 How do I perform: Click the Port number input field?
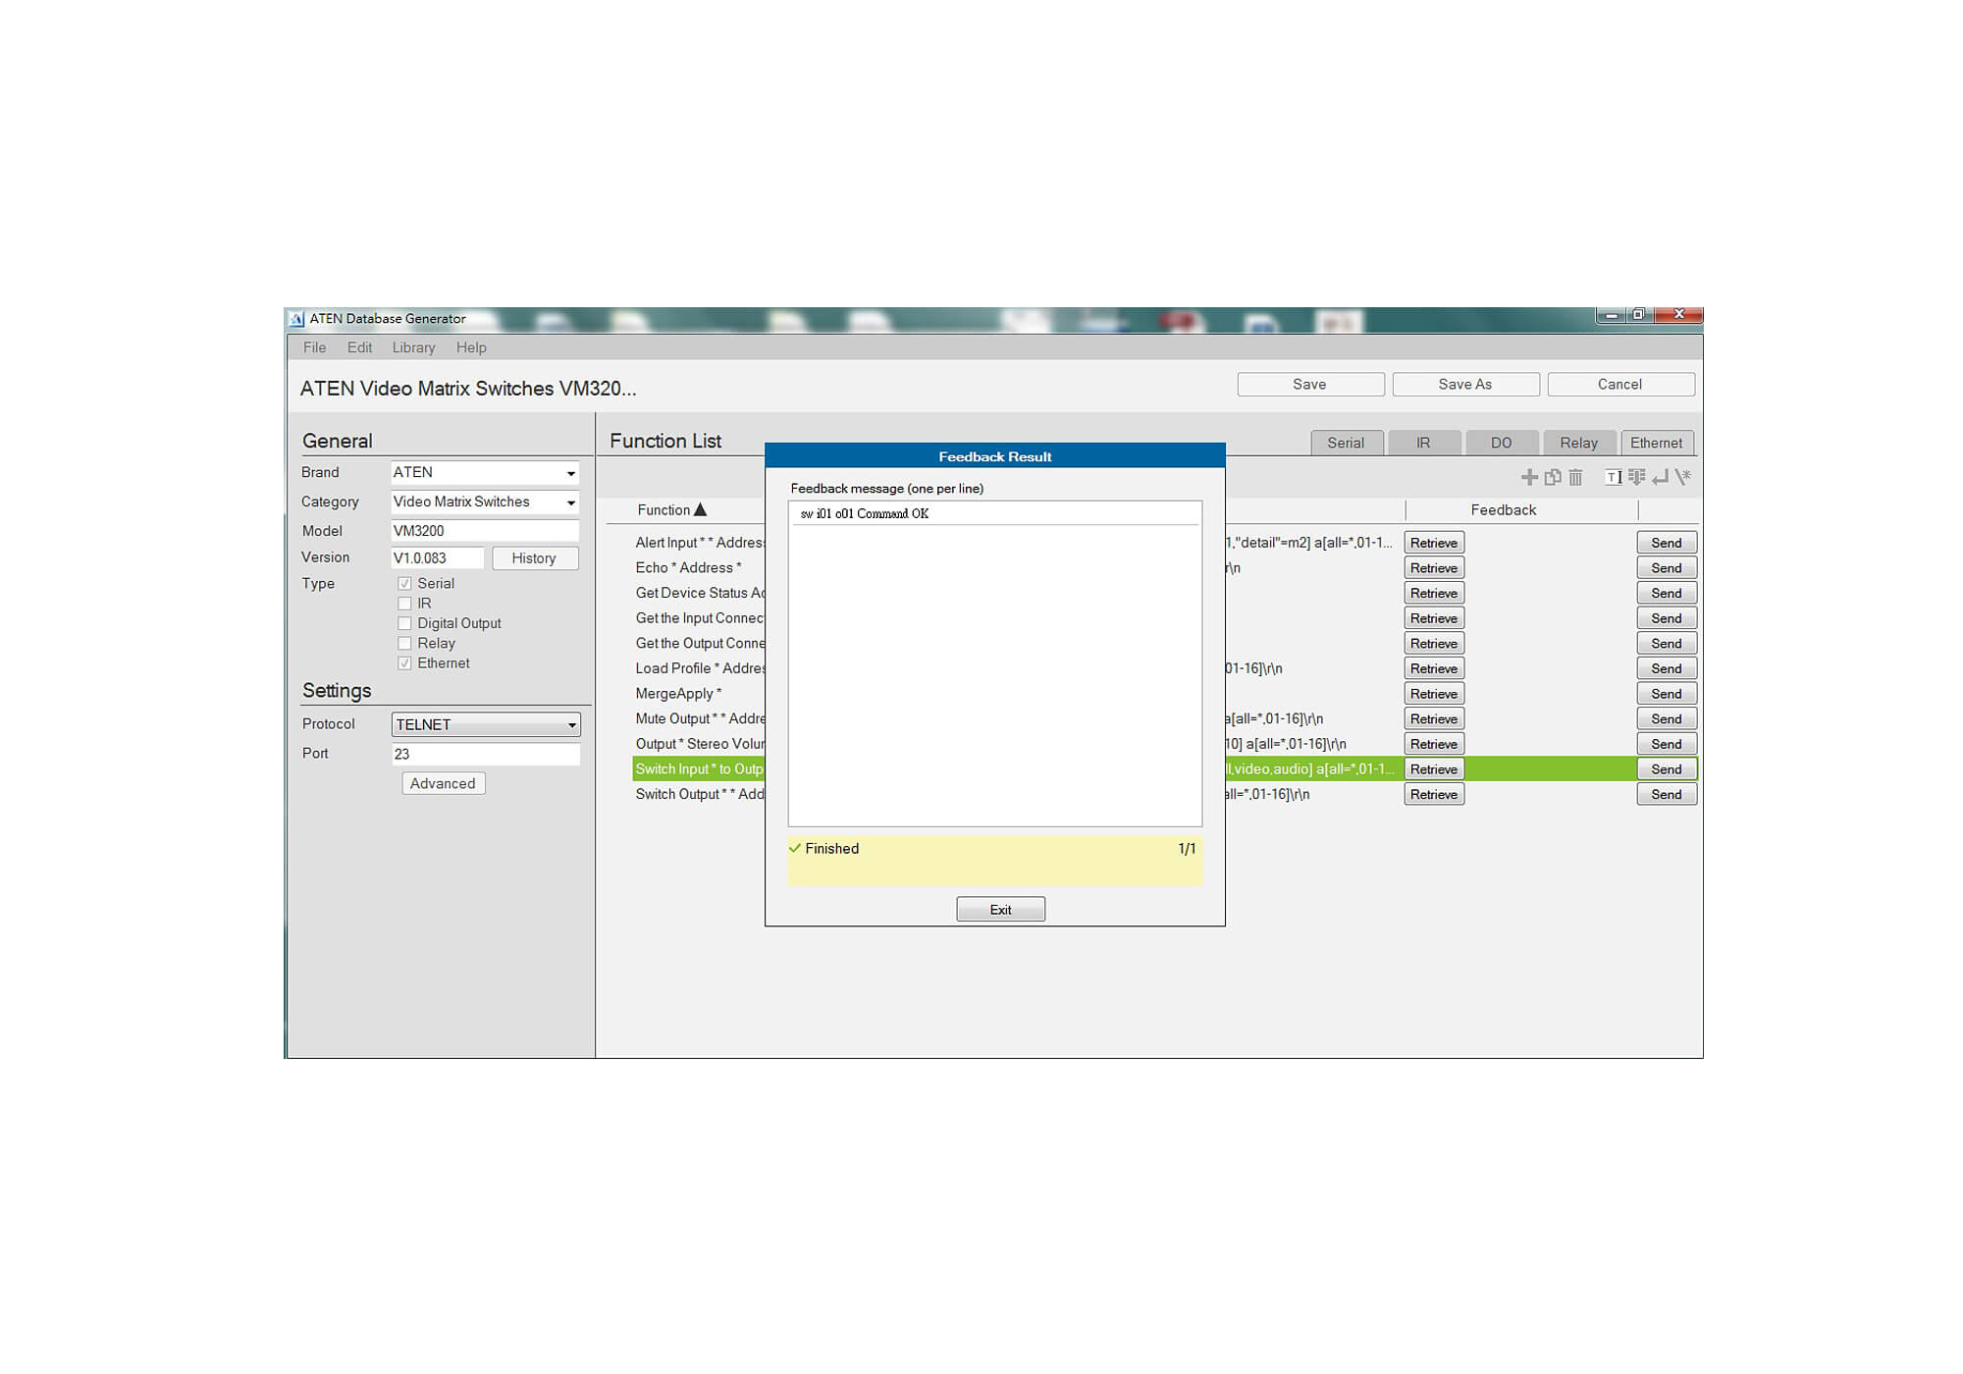[485, 754]
